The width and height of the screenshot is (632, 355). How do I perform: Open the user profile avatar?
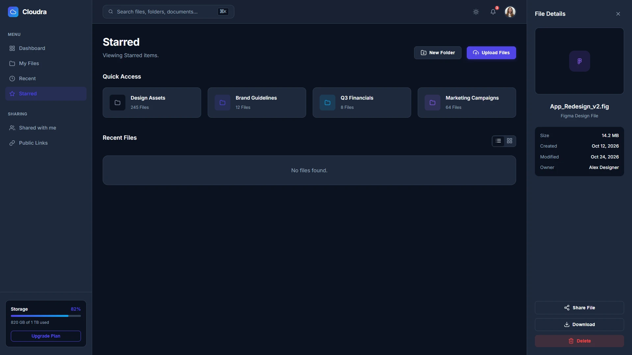tap(510, 12)
